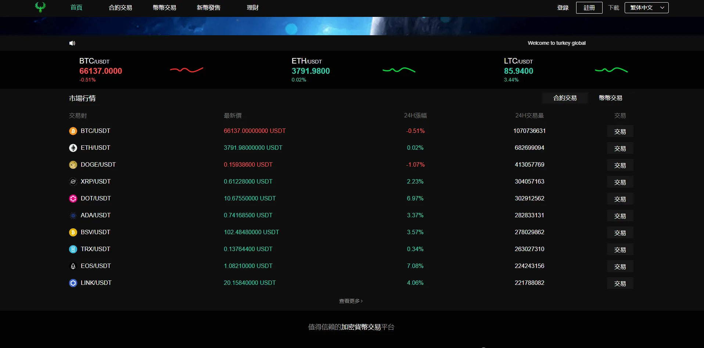Click the DOT Polkadot coin icon
Screen dimensions: 704x348
pyautogui.click(x=73, y=199)
